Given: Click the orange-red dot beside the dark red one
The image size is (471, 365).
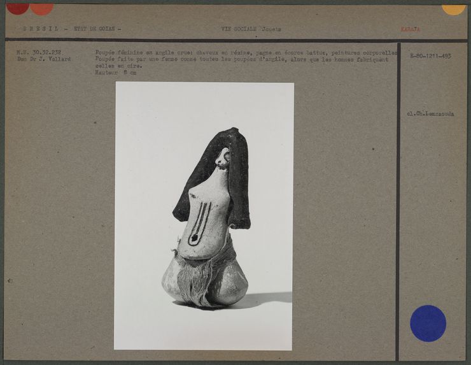Looking at the screenshot, I should [41, 8].
